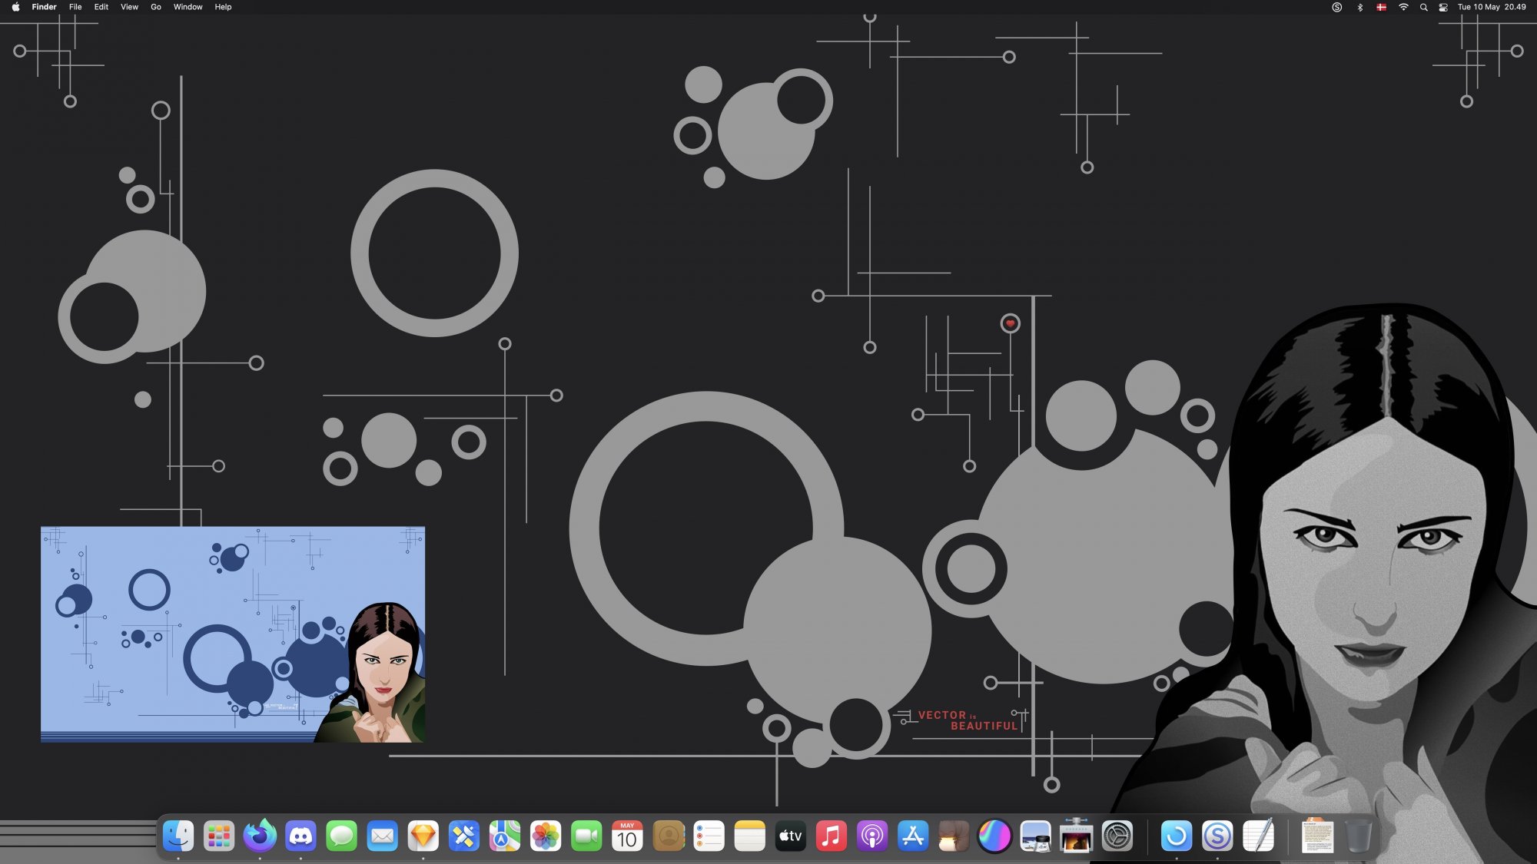
Task: Open Firefox from the dock
Action: pos(260,836)
